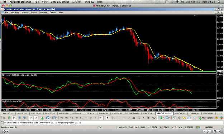Open the power button dropdown at bottom
The height and width of the screenshot is (134, 224).
(x=5, y=131)
